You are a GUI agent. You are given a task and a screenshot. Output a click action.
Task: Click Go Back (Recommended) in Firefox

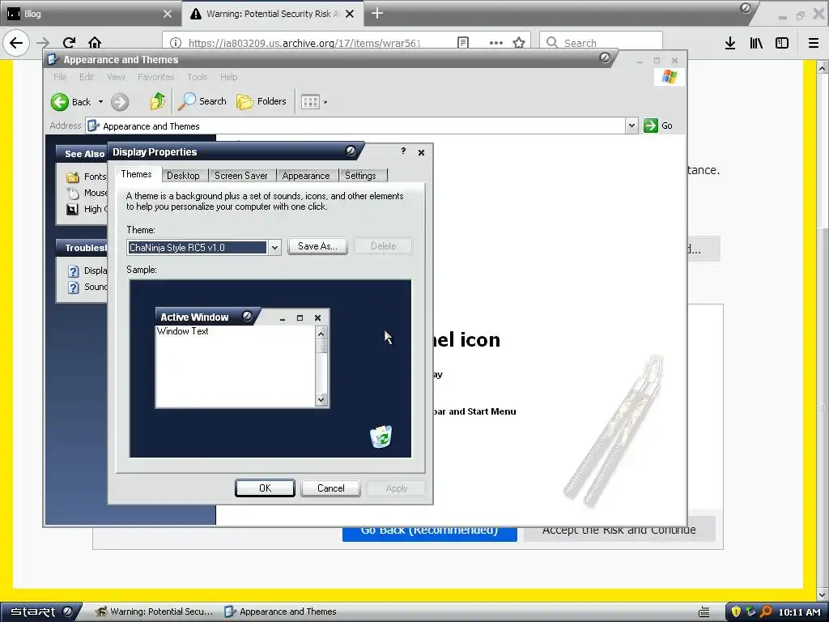[429, 533]
